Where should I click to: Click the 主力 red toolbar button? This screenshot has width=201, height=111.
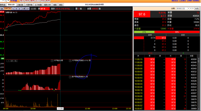(38, 1)
